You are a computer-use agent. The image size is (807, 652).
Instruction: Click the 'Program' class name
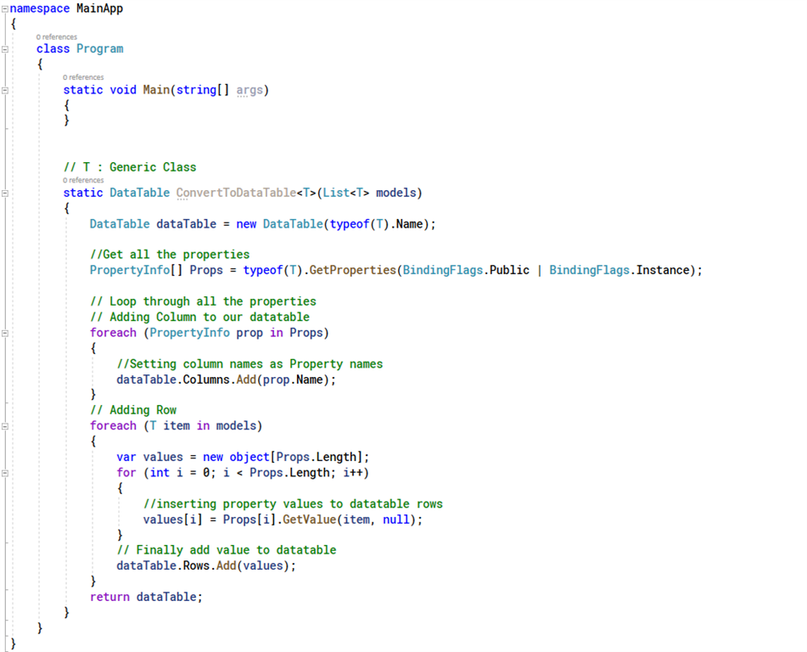pyautogui.click(x=100, y=49)
